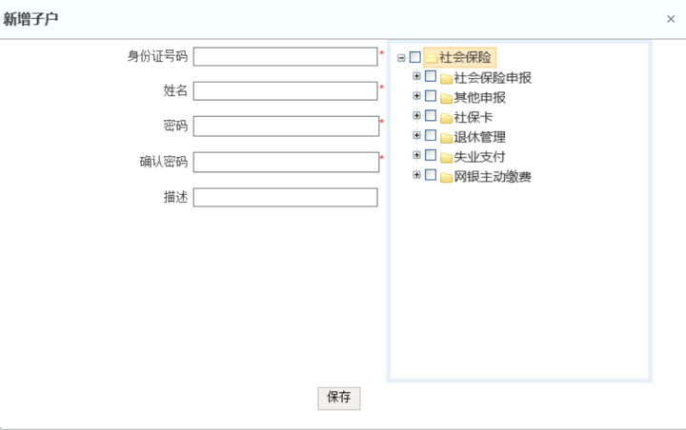Close the 新增子户 dialog

pyautogui.click(x=671, y=19)
